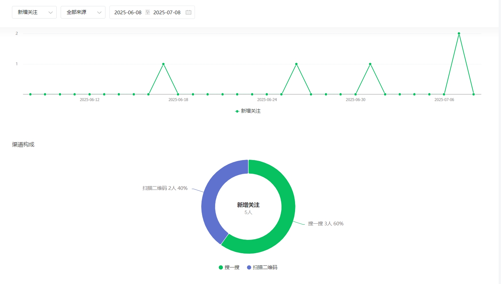The width and height of the screenshot is (501, 284).
Task: Click the 搜一搜 3人 60% label
Action: point(326,224)
